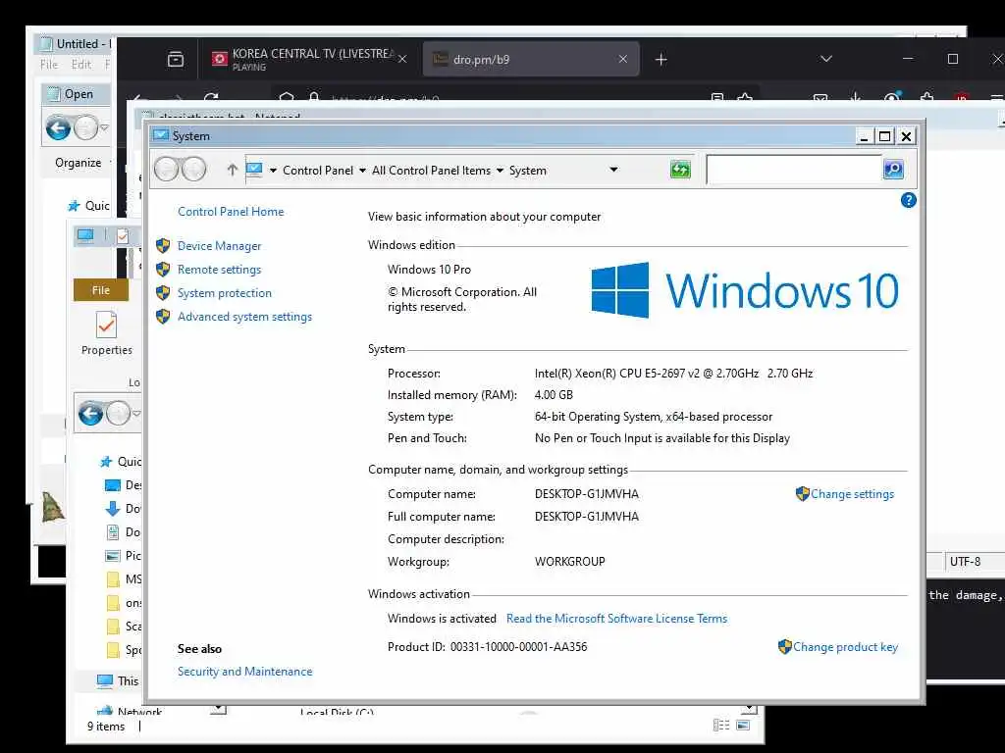Close the Korea Central TV tab

pos(402,59)
